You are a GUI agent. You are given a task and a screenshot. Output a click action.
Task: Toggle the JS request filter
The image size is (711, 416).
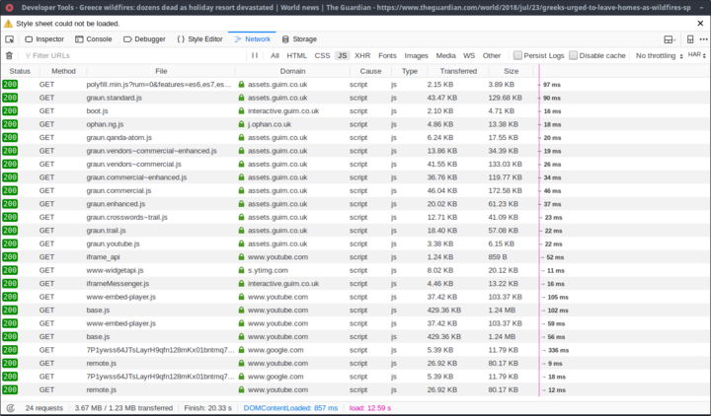(342, 56)
